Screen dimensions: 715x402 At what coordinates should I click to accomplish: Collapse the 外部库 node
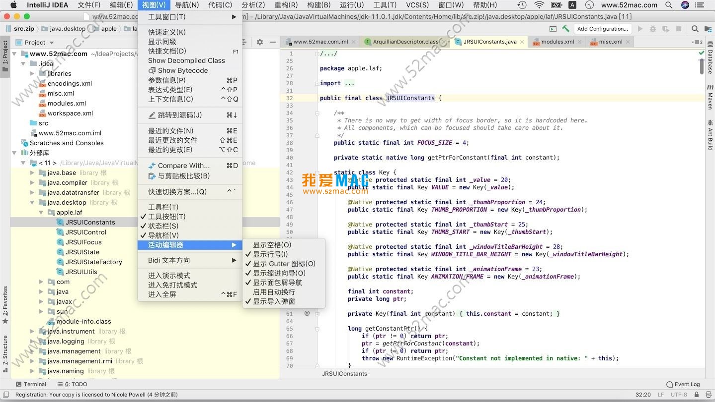[14, 153]
